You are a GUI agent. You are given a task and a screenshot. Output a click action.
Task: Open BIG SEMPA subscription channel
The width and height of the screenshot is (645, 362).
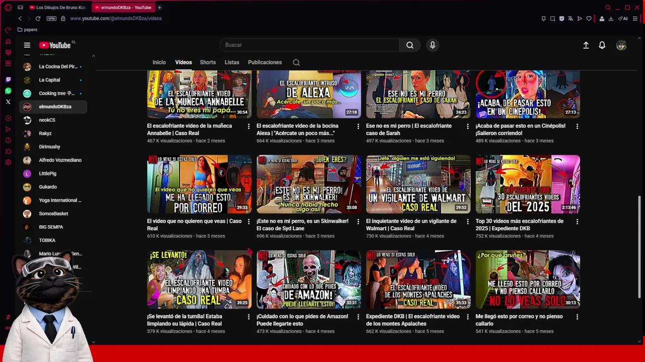[53, 227]
